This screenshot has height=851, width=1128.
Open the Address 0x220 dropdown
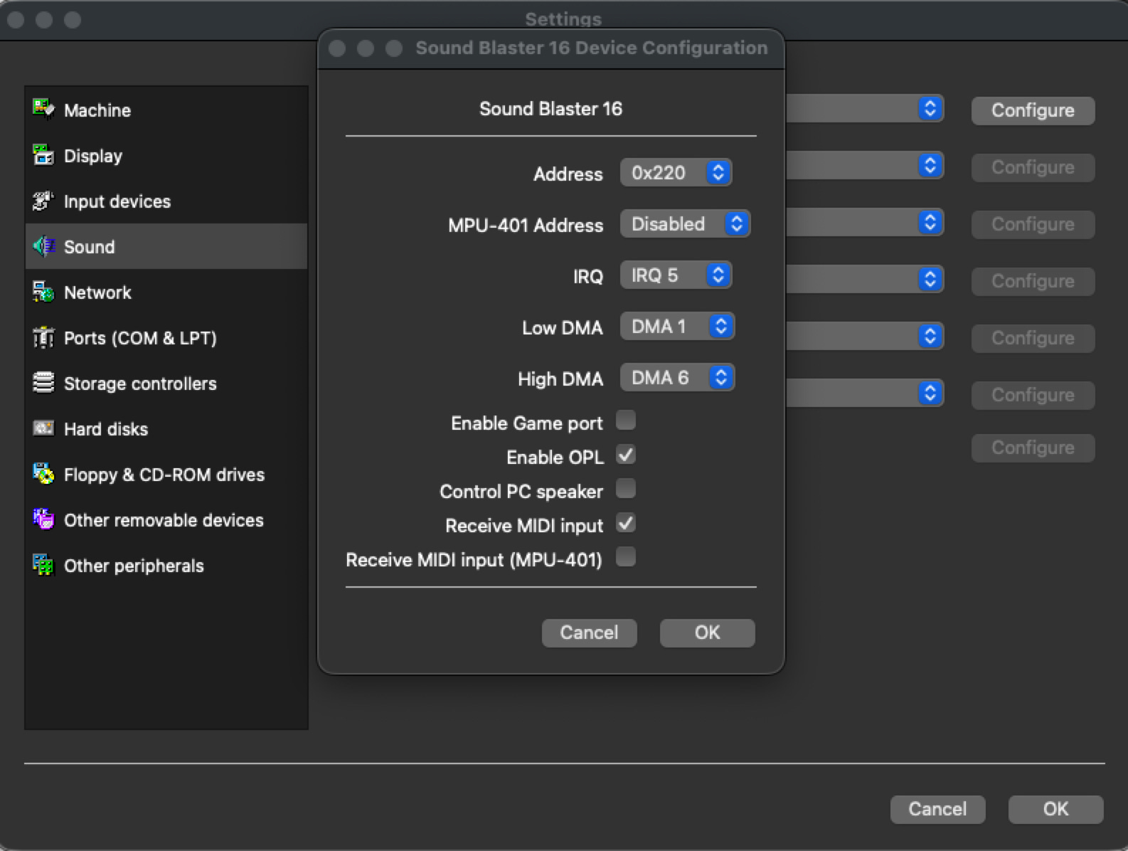676,173
